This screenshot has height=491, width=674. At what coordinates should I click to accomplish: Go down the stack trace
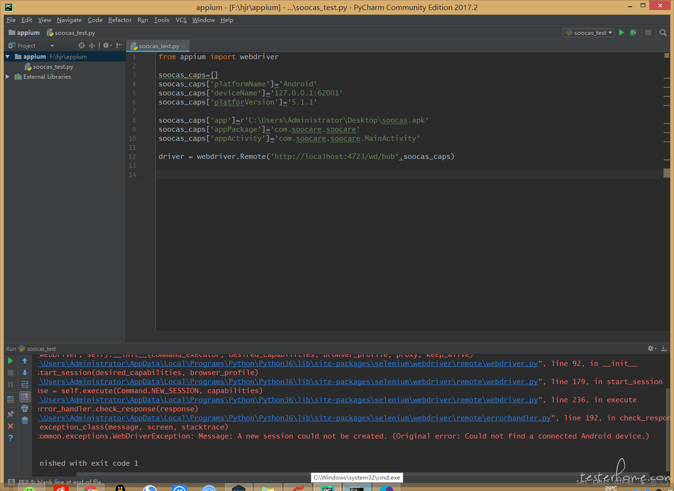pyautogui.click(x=25, y=373)
